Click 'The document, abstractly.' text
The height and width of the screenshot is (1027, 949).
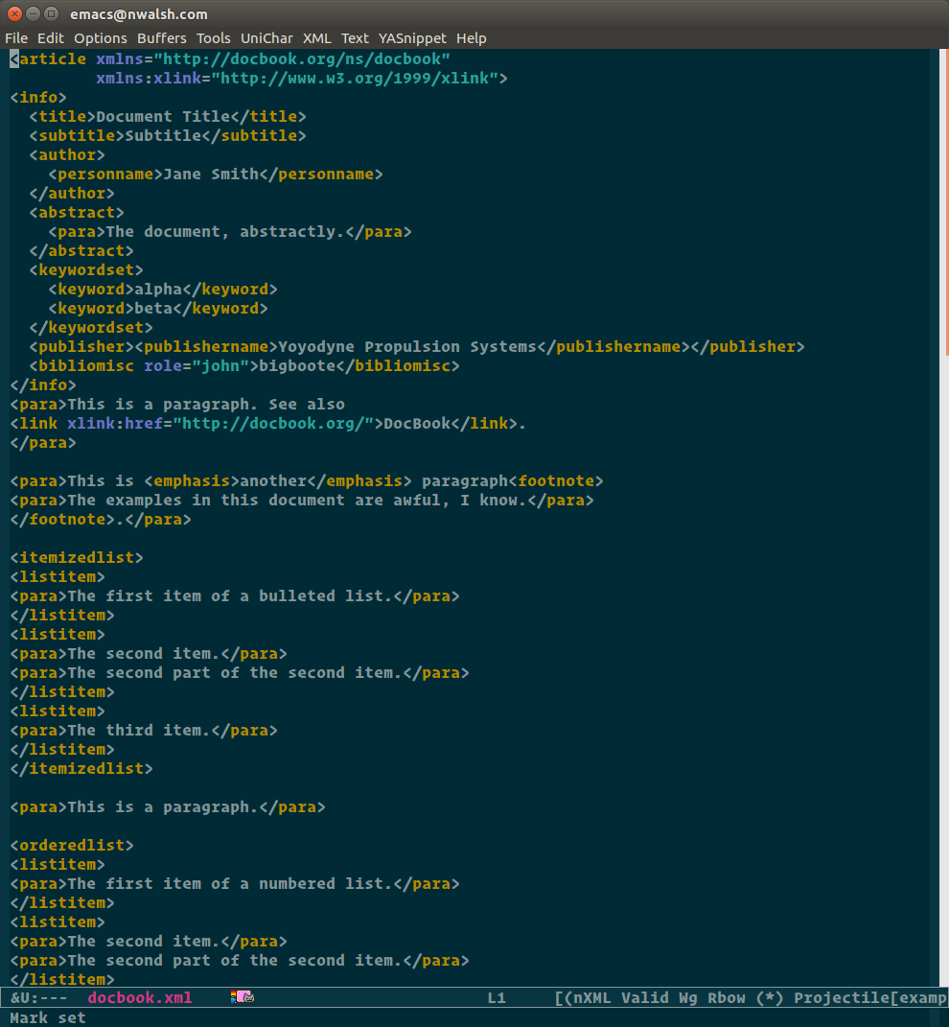(225, 232)
